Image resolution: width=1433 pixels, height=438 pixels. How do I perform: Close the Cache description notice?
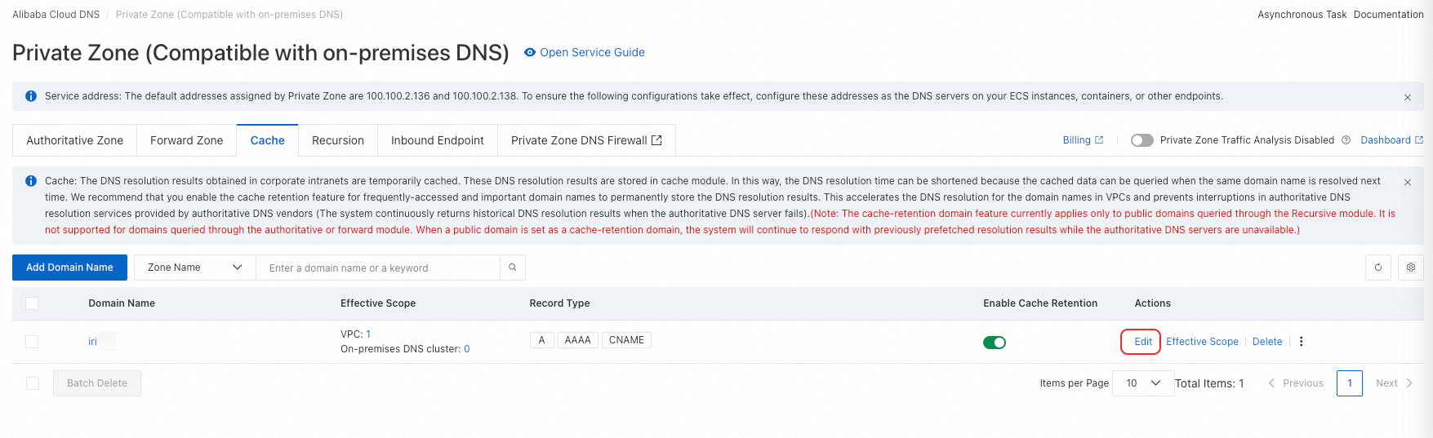coord(1408,182)
